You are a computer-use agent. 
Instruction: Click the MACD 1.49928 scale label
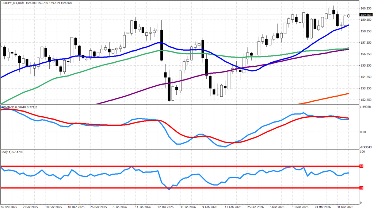click(x=366, y=107)
